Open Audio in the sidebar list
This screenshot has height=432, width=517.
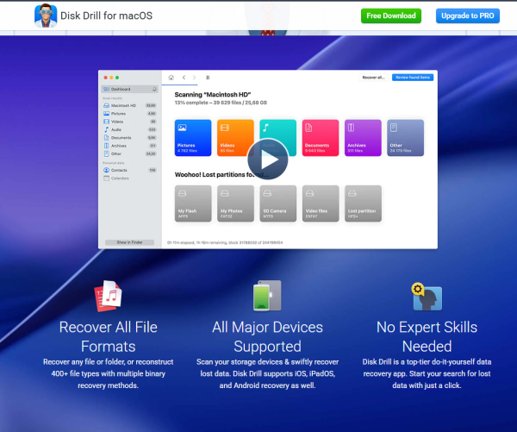pyautogui.click(x=129, y=129)
